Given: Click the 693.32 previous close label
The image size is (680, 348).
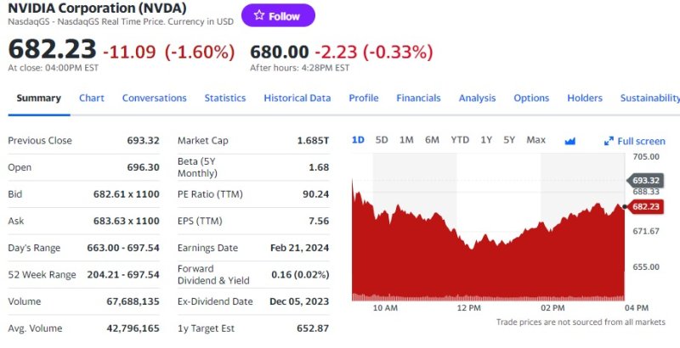Looking at the screenshot, I should click(646, 180).
